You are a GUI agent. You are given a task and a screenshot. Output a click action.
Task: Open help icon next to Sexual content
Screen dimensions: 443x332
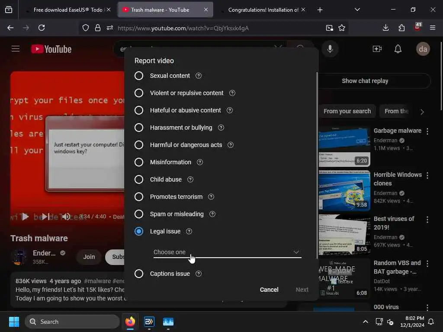coord(199,76)
